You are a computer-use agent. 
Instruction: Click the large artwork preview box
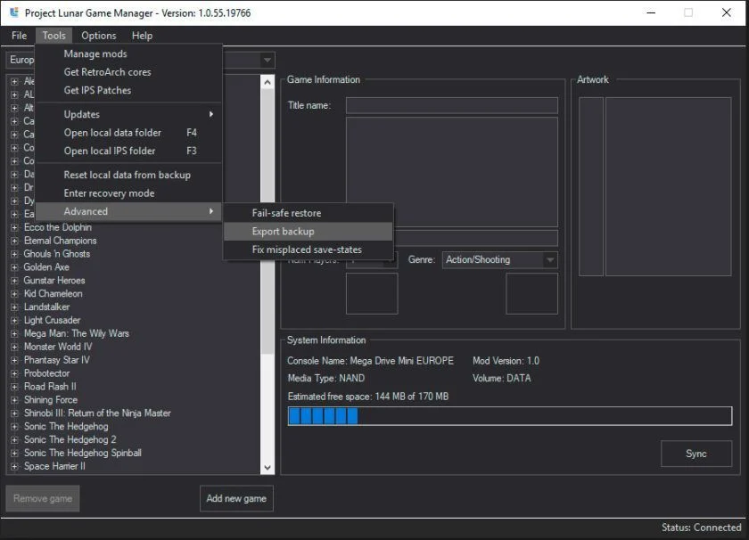[x=668, y=187]
